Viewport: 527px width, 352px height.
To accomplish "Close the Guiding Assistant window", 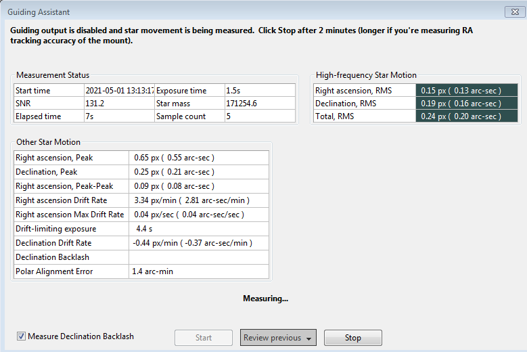I will pyautogui.click(x=515, y=12).
